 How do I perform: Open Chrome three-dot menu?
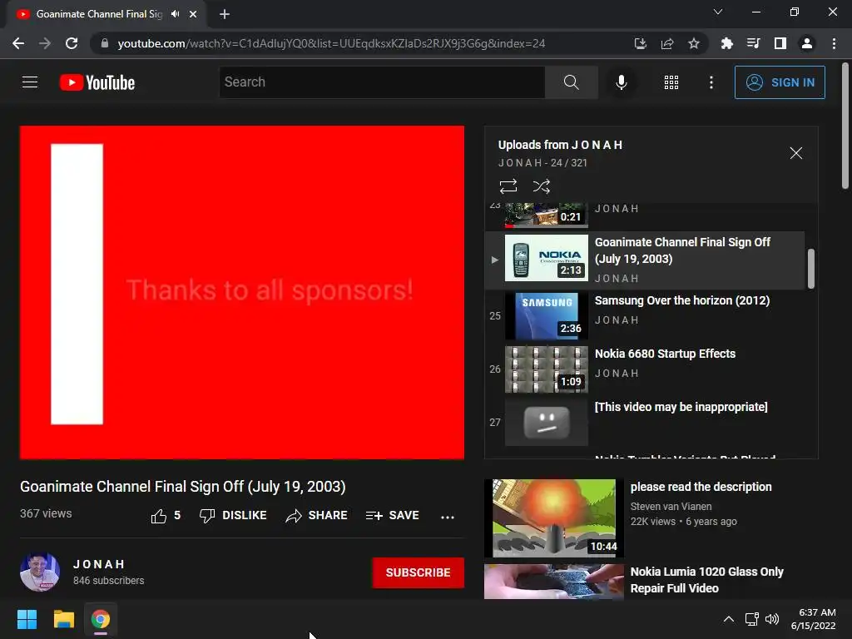tap(834, 43)
